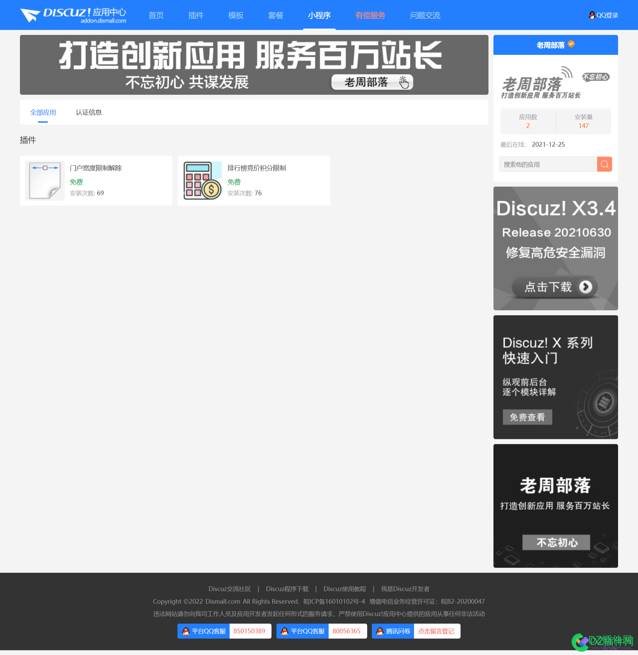Click the 平台QQ客服 80056365 button
Screen dimensions: 638x655
click(x=322, y=631)
